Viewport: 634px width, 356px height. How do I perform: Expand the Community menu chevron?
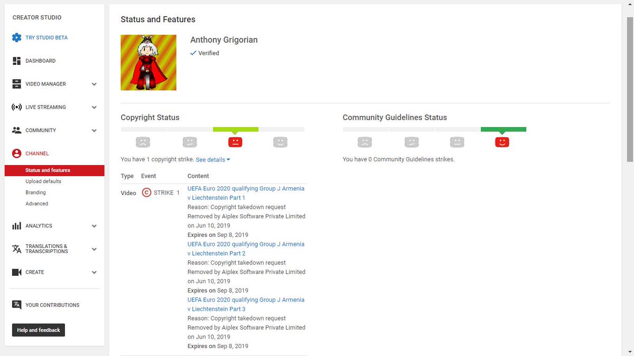[94, 130]
